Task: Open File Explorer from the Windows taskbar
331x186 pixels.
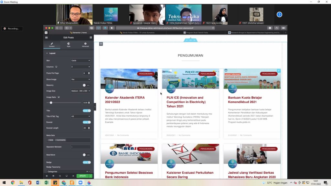Action: coord(21,183)
